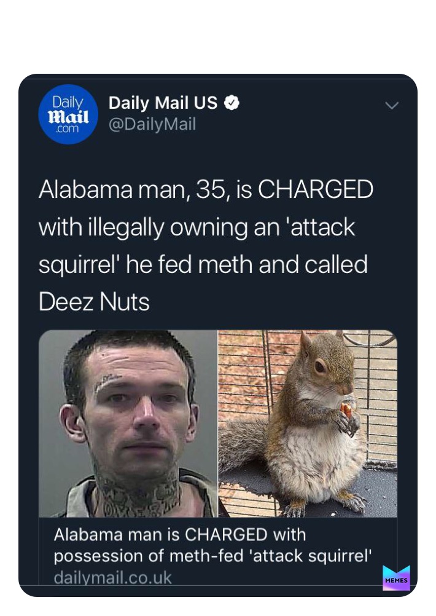Click the nut held by the squirrel

[346, 411]
